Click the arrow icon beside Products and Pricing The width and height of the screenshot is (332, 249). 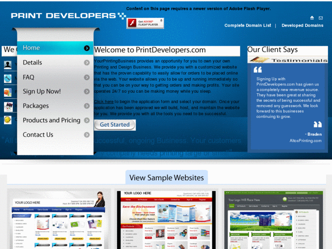point(87,120)
